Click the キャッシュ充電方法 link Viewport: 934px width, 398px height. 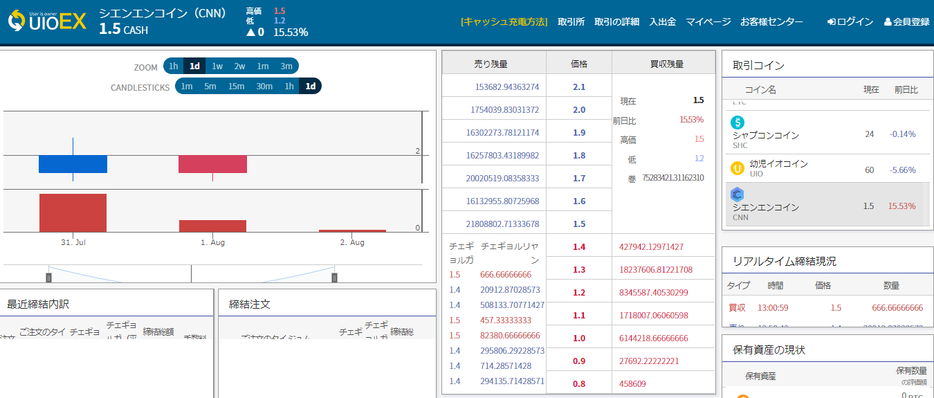pyautogui.click(x=504, y=21)
